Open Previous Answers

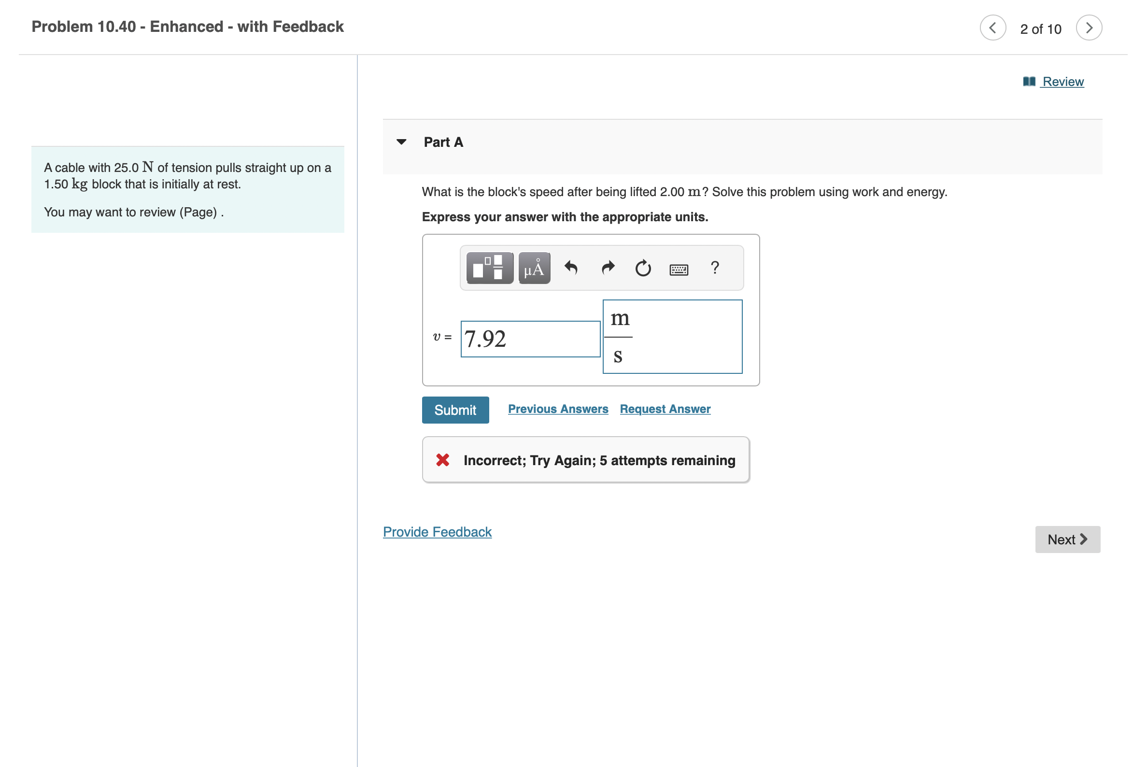pos(558,409)
